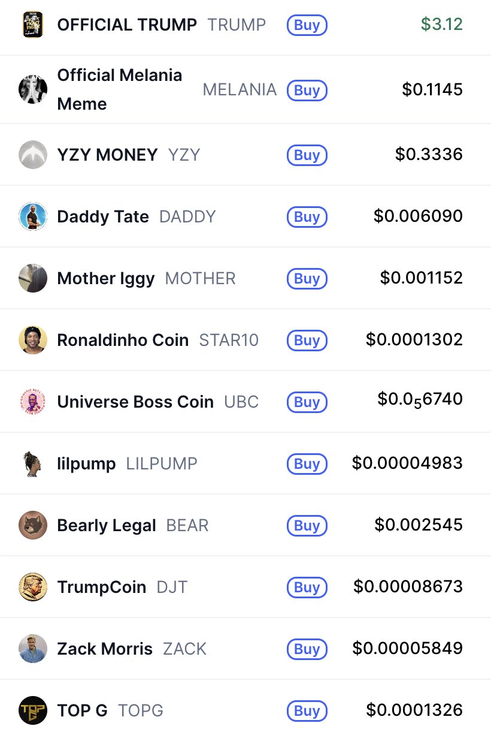Select the Universe Boss Coin logo

33,402
